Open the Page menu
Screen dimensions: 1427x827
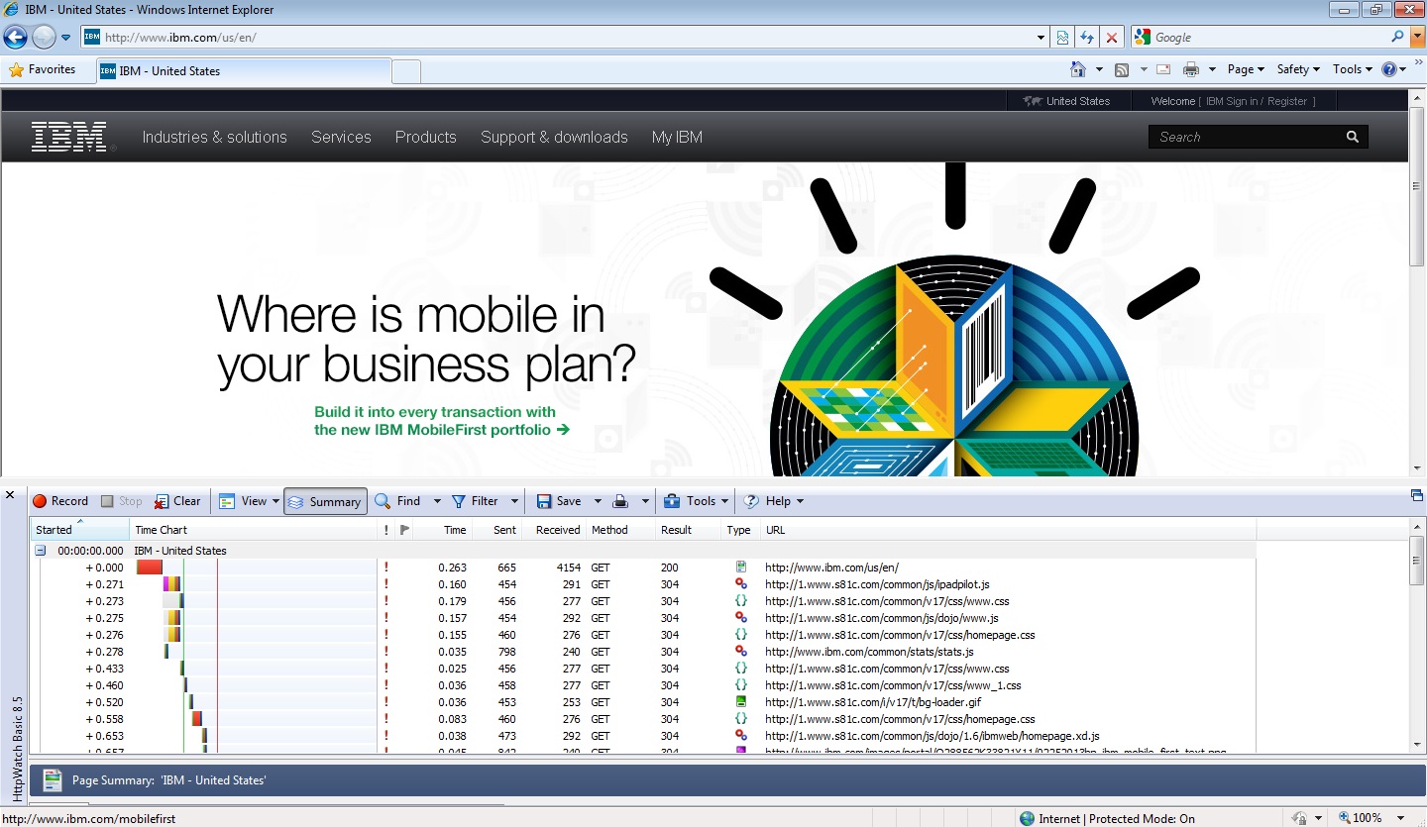(1246, 69)
